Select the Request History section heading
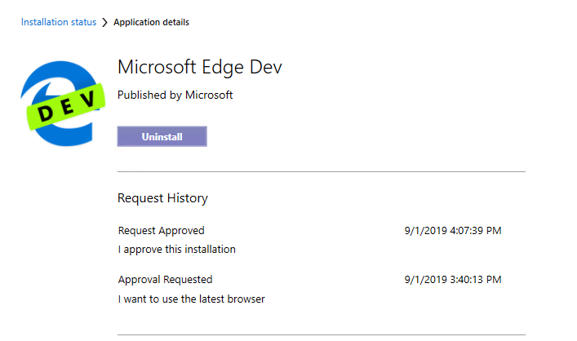Image resolution: width=577 pixels, height=341 pixels. (x=162, y=198)
